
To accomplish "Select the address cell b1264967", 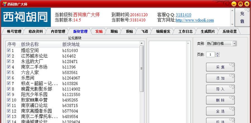I will [x=71, y=78].
